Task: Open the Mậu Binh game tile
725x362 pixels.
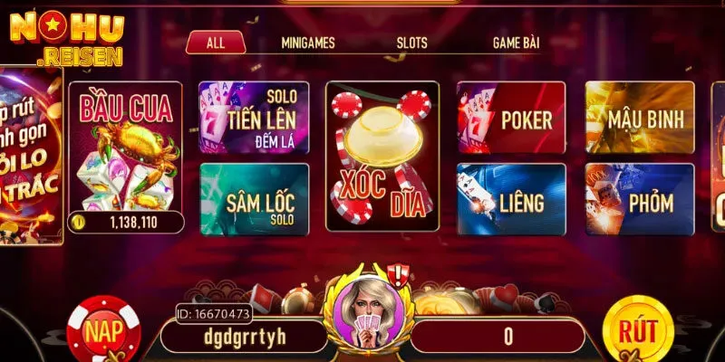Action: 640,118
